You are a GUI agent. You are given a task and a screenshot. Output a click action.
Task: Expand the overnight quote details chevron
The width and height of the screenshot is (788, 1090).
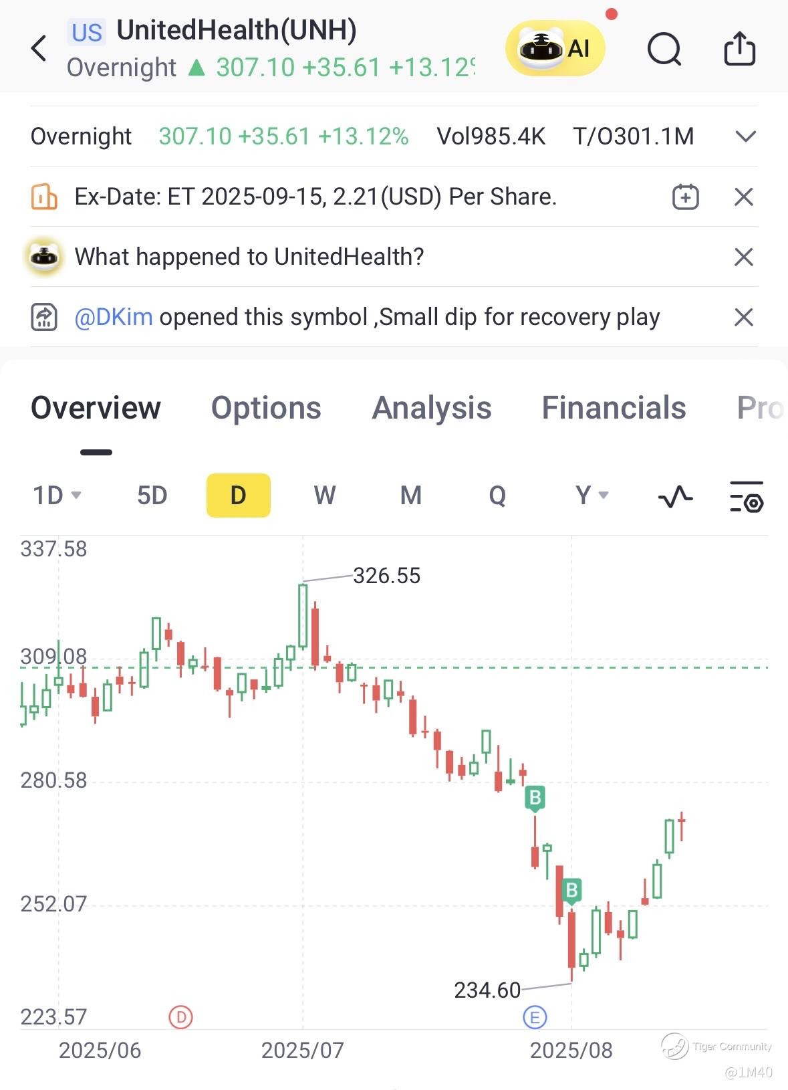(745, 136)
